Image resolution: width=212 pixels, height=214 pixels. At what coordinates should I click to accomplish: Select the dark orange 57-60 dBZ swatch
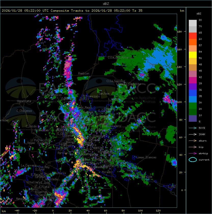[x=193, y=42]
